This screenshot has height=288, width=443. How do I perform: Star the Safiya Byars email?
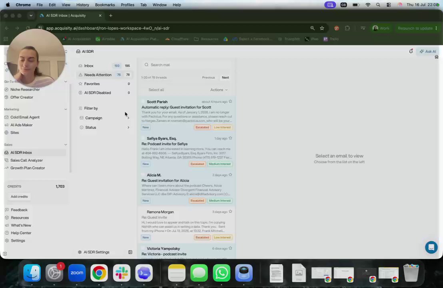click(230, 138)
